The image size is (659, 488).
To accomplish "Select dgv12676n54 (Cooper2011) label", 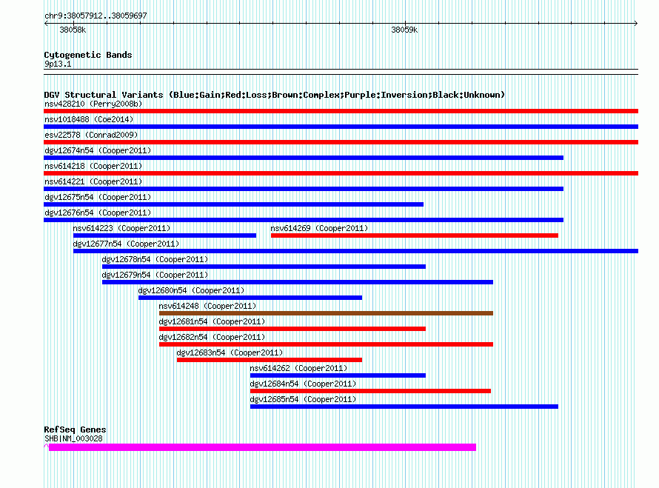I will coord(98,213).
